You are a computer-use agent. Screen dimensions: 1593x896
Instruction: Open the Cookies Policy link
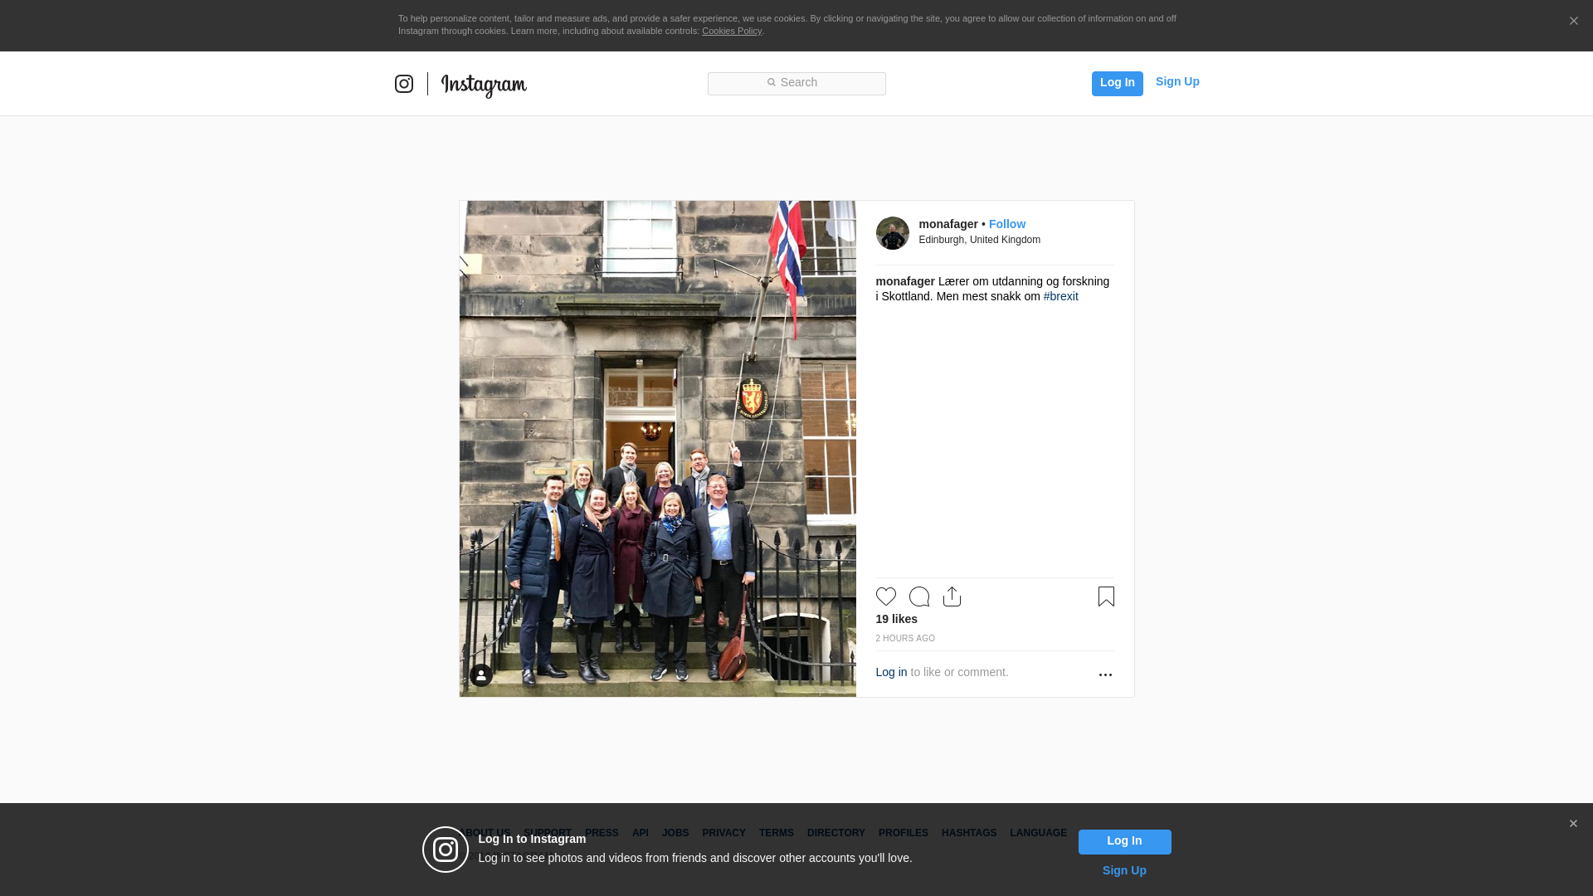(x=731, y=31)
